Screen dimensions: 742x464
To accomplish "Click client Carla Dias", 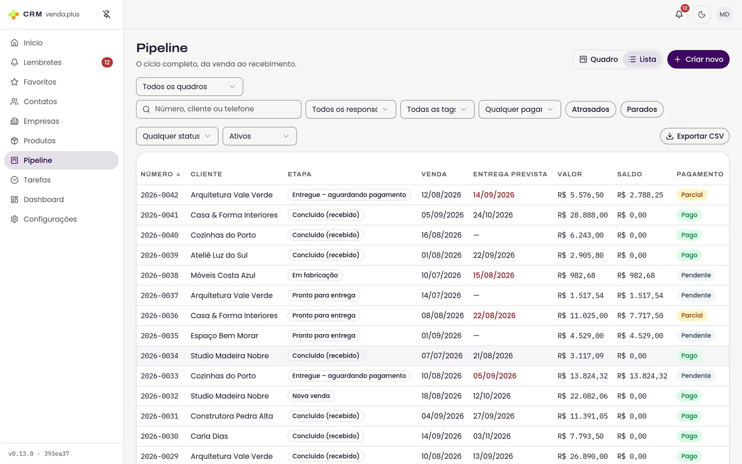I will click(209, 436).
